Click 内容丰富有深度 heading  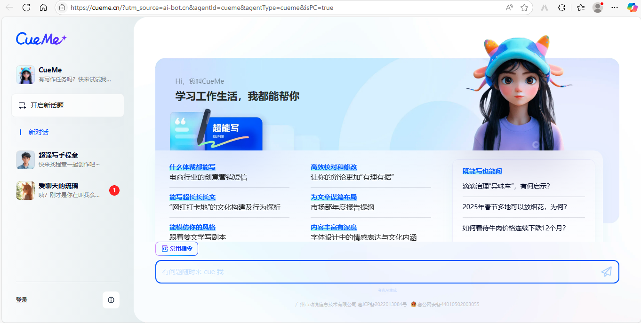coord(334,227)
